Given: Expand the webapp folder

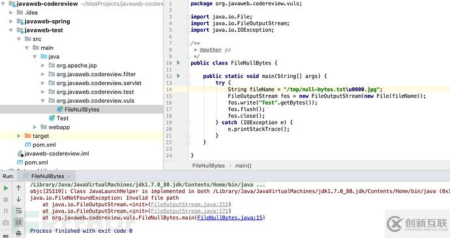Looking at the screenshot, I should pos(35,127).
